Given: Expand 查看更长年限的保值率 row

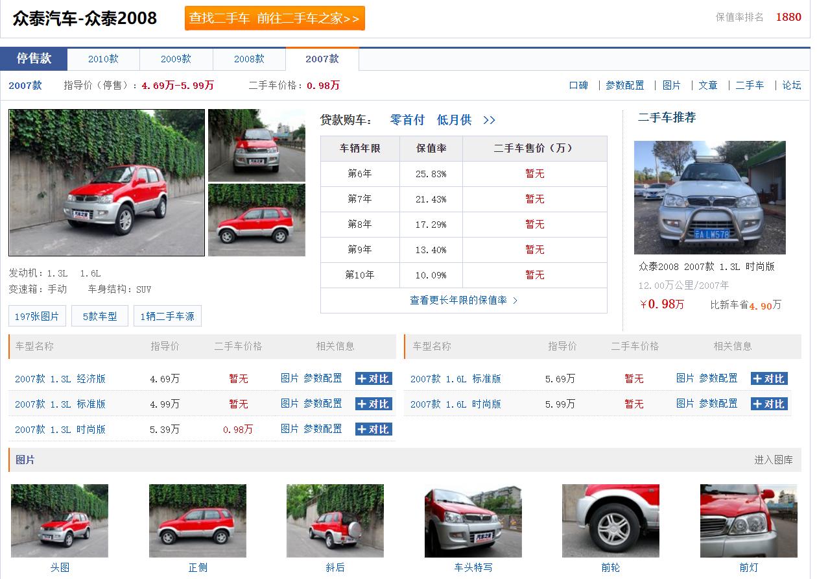Looking at the screenshot, I should coord(463,301).
